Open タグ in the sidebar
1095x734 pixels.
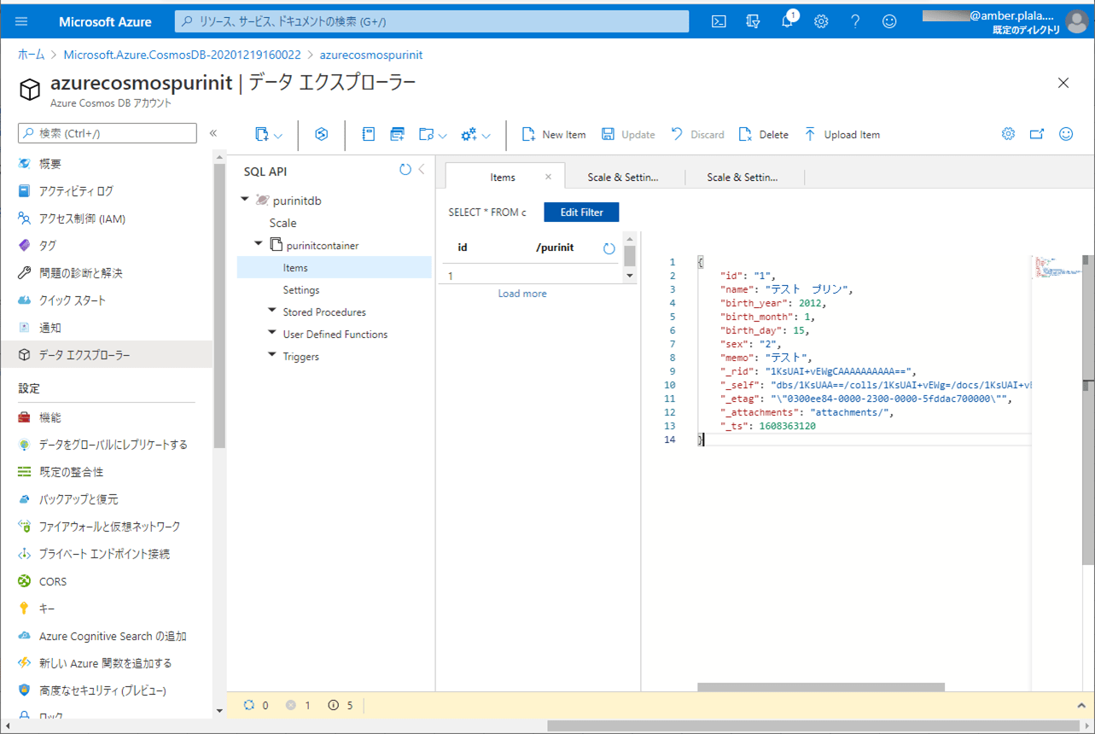pyautogui.click(x=48, y=246)
